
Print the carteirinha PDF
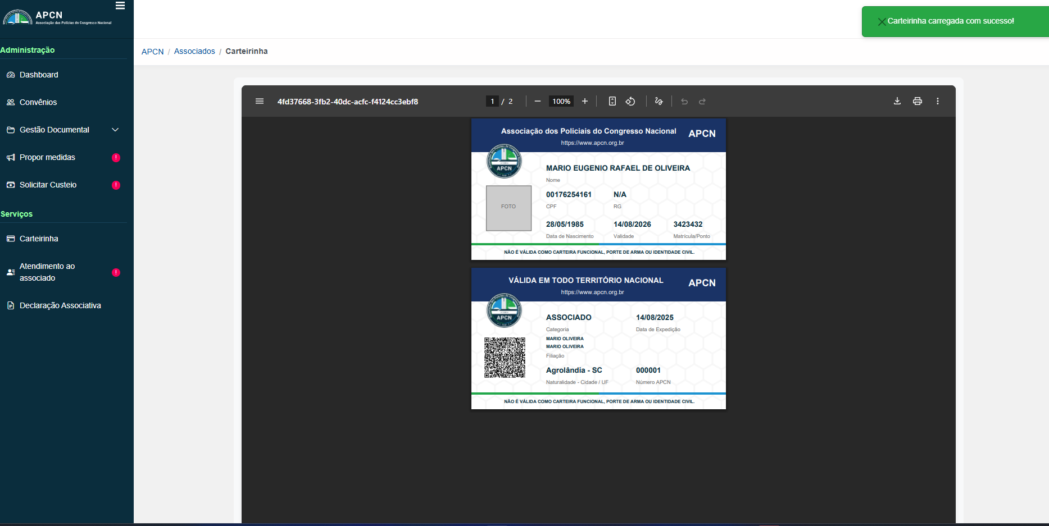918,101
